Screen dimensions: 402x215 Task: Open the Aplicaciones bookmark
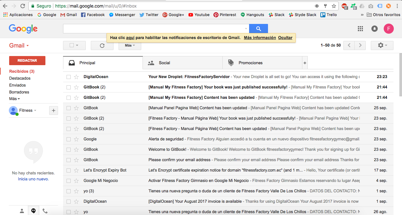pyautogui.click(x=18, y=15)
